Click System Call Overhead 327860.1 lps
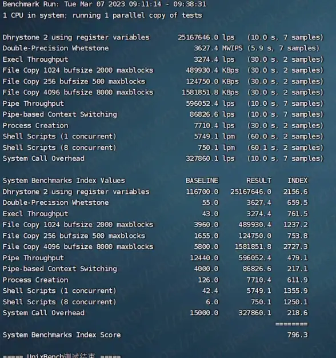This screenshot has width=336, height=358. 210,158
